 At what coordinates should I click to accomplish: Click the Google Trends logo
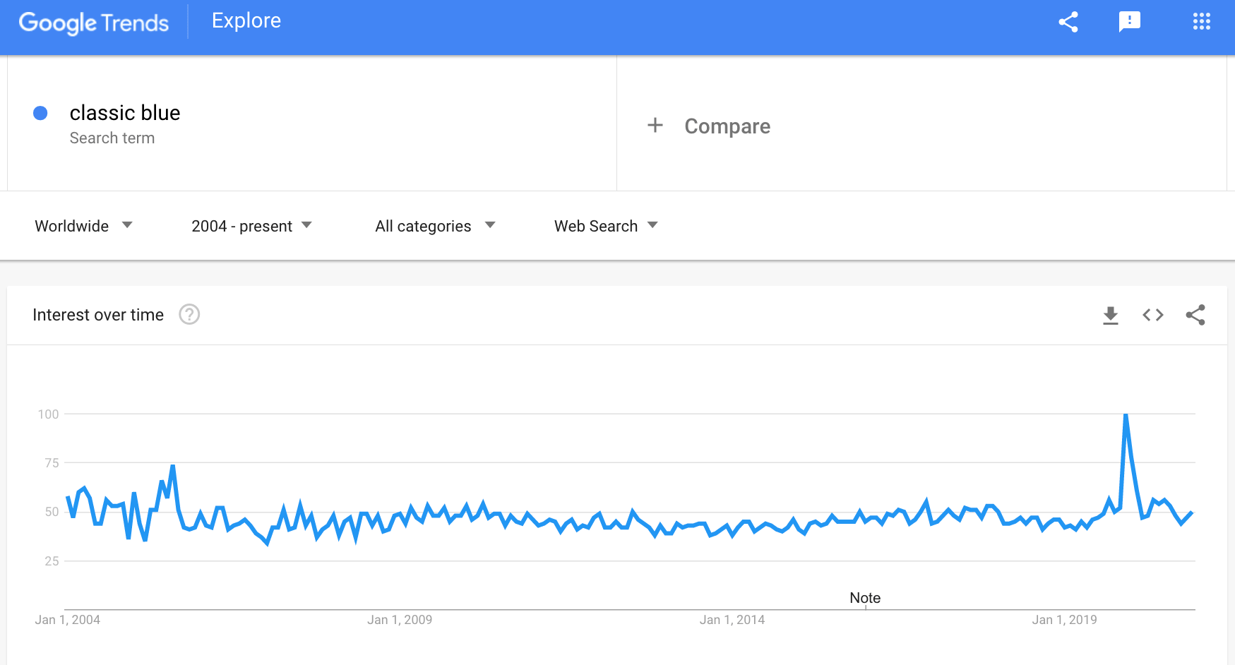94,23
